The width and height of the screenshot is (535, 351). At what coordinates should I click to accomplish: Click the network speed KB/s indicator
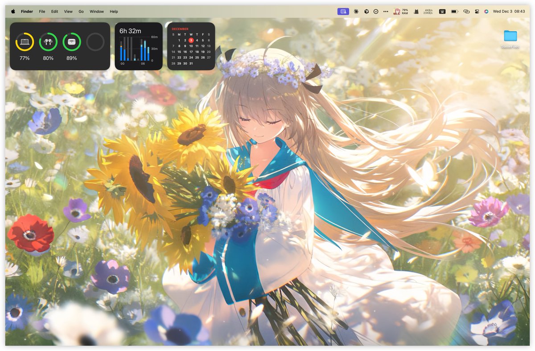[428, 12]
